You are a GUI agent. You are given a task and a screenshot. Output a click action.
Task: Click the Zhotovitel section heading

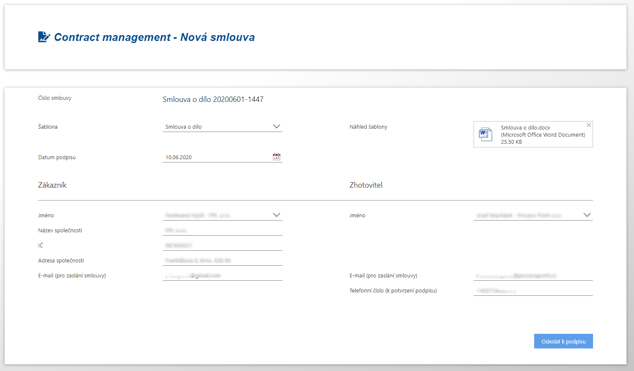pos(366,185)
